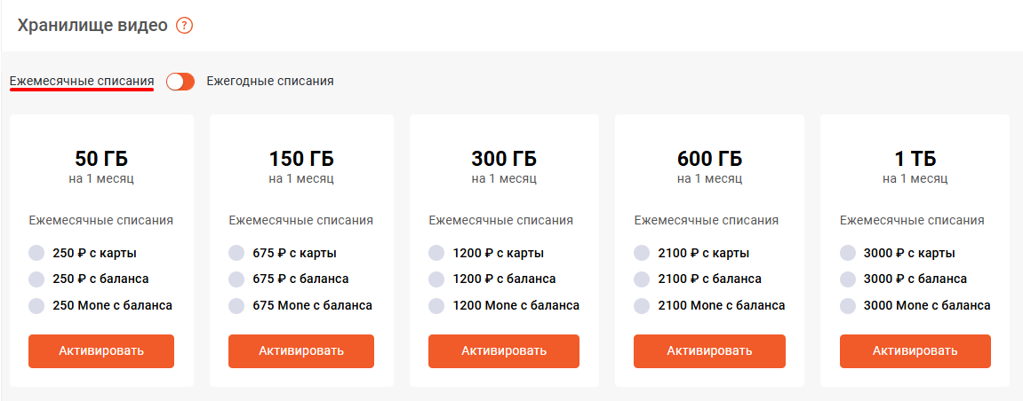Screen dimensions: 1023x401
Task: Choose 3000 ₽ с баланса for 1 ТБ
Action: (848, 279)
